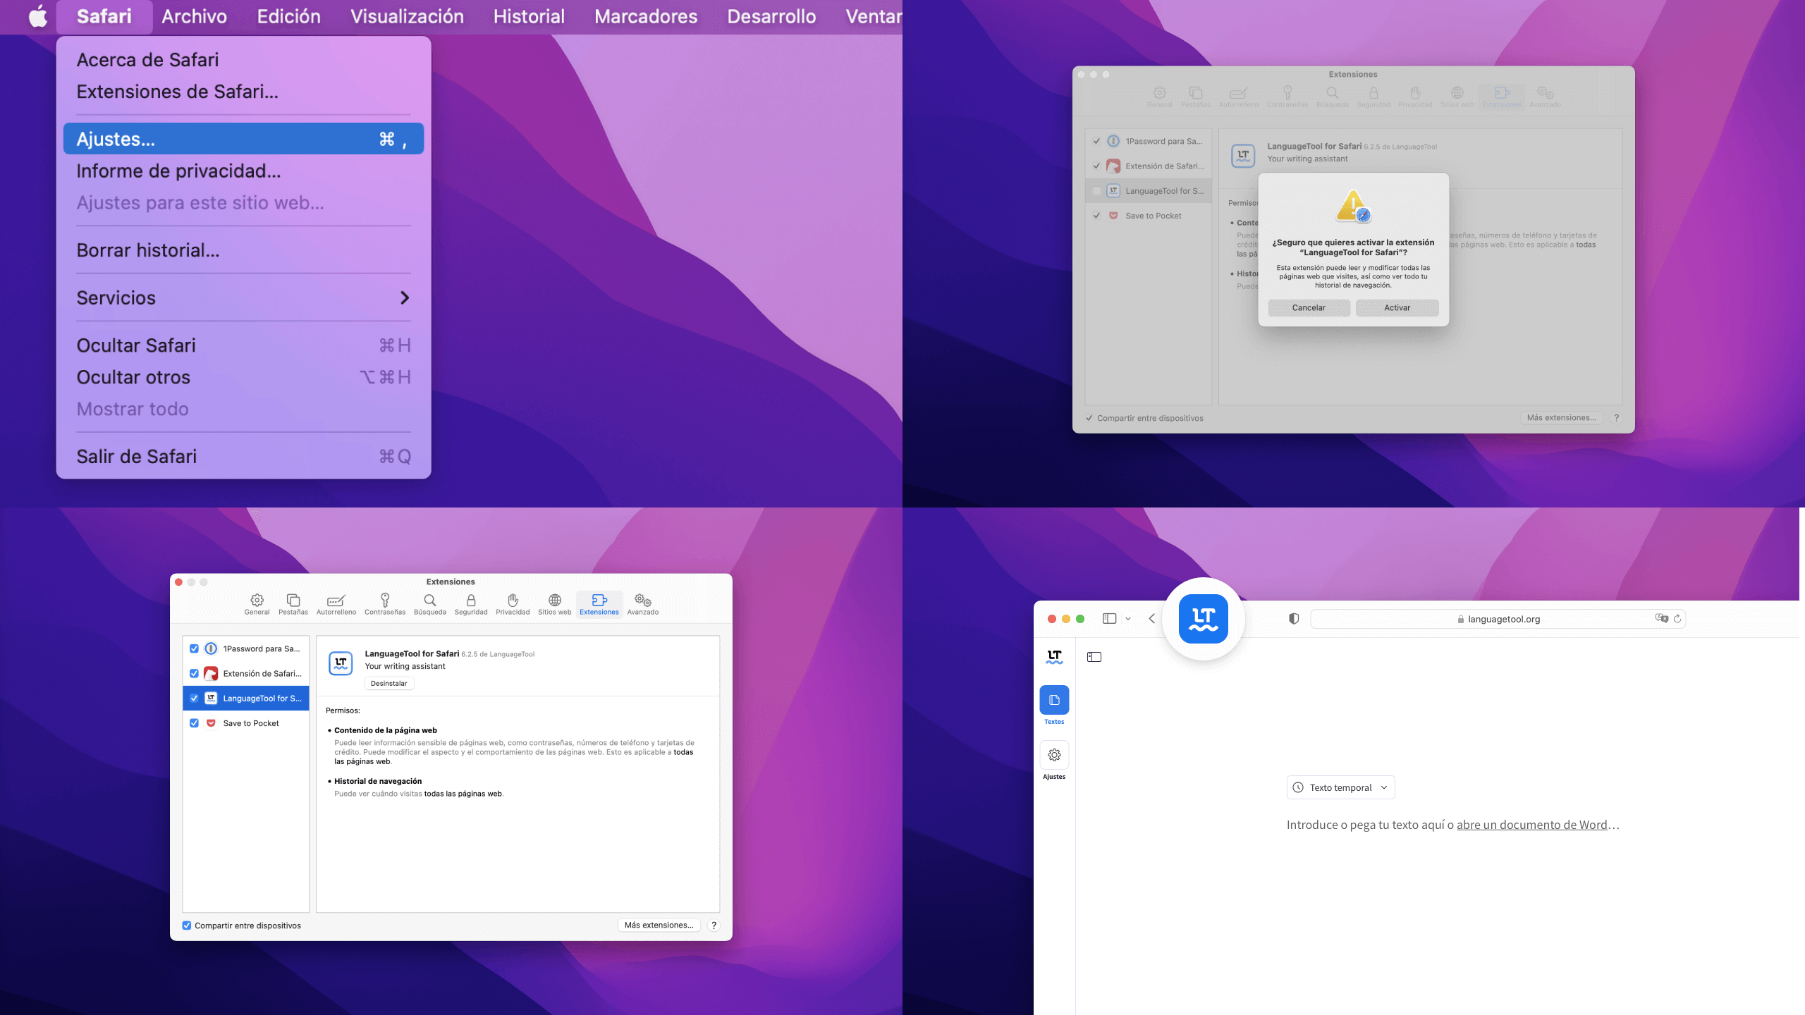
Task: Click Desinstalar button for LanguageTool
Action: pyautogui.click(x=389, y=683)
